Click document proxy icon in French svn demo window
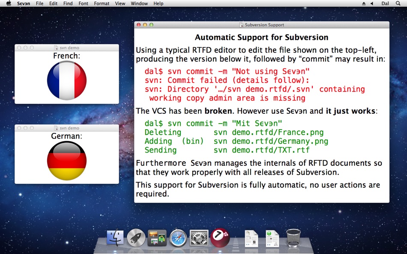Screen dimensions: 407x254 click(56, 48)
